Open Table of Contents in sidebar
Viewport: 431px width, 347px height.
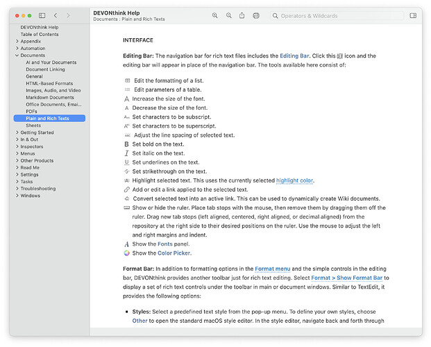click(x=40, y=34)
